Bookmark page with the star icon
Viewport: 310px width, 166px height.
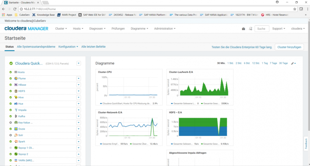click(295, 9)
